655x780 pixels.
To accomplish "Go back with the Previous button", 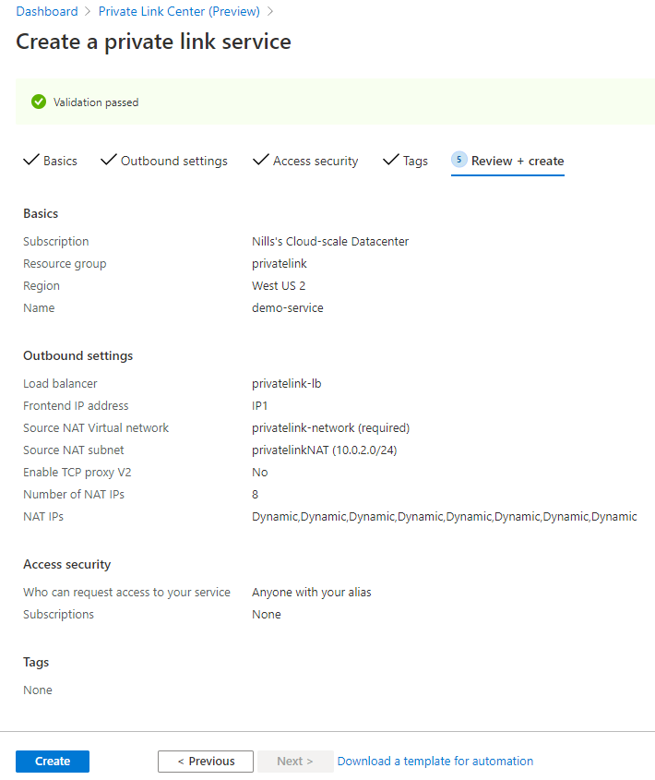I will 206,762.
